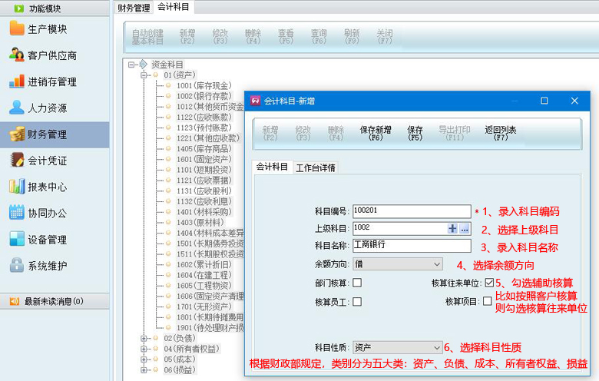Open the 系统维护 lock icon

pos(17,266)
